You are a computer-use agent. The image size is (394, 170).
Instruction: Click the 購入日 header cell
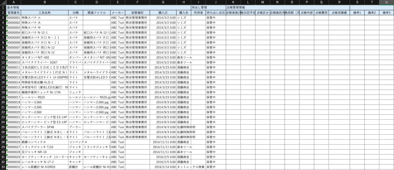click(x=163, y=13)
